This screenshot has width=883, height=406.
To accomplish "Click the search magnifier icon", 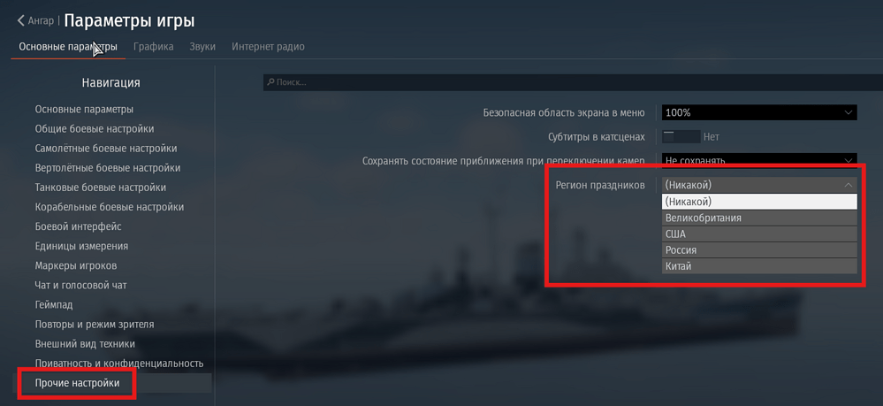I will [270, 82].
